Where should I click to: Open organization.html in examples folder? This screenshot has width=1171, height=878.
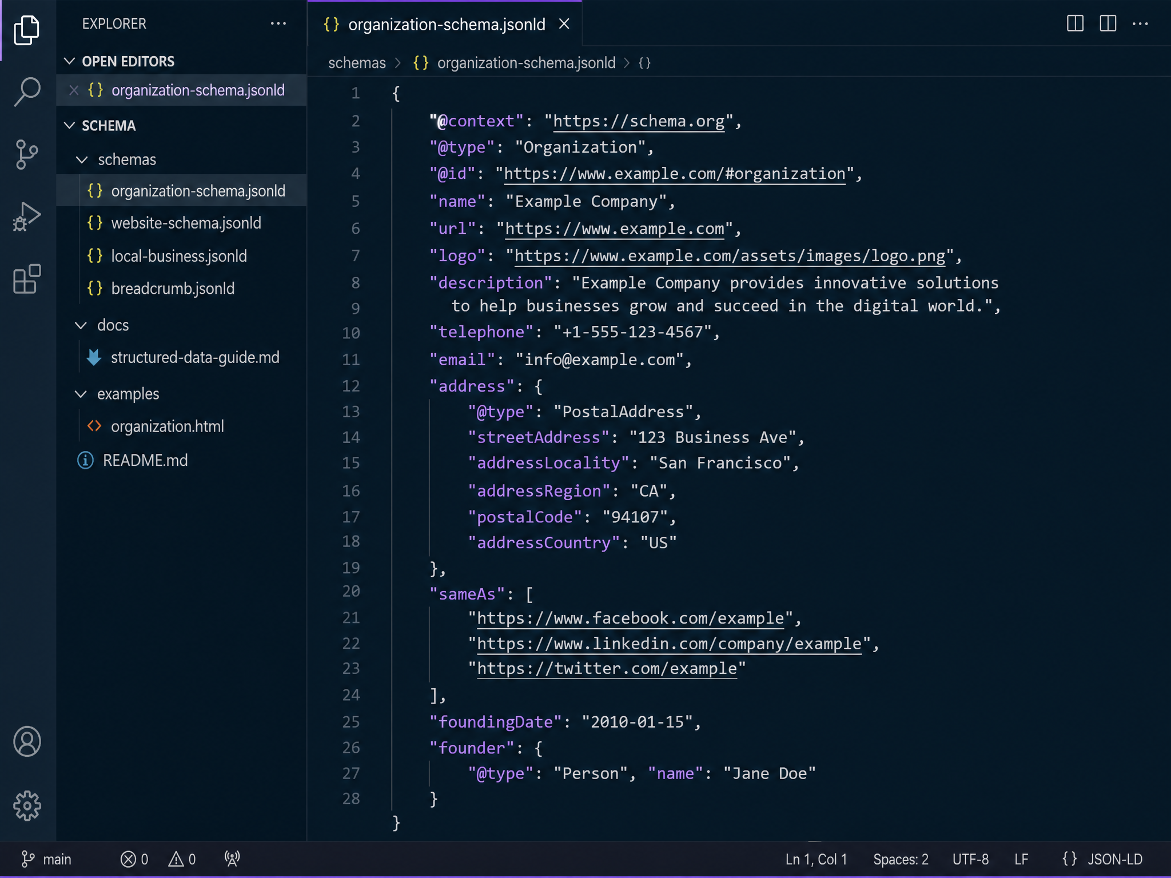click(x=182, y=426)
